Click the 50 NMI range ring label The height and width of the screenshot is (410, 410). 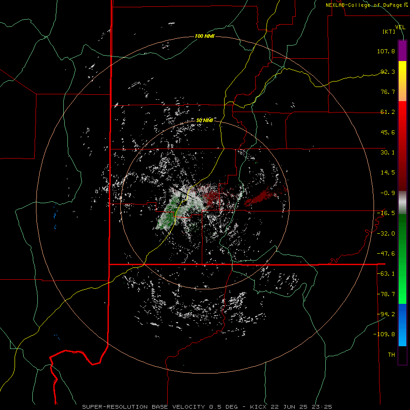tap(205, 121)
